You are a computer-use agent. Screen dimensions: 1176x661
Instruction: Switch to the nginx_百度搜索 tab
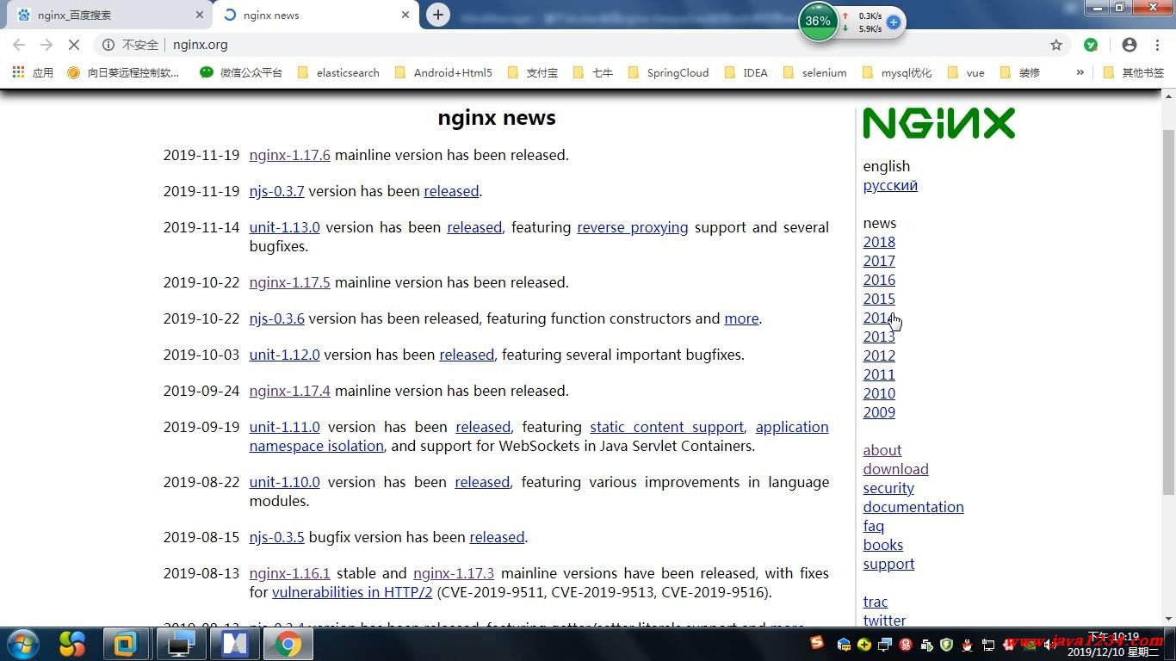pos(108,15)
